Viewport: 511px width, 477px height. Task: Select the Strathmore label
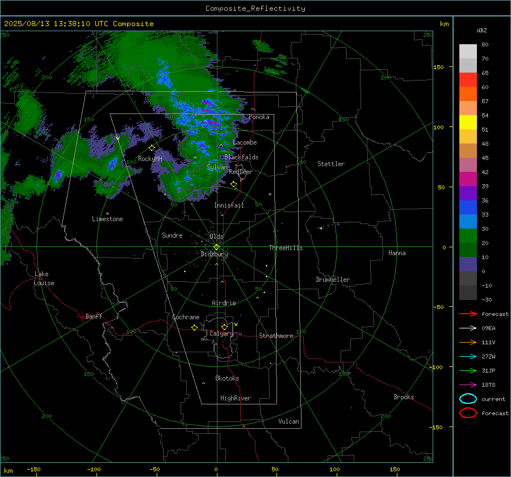(x=276, y=336)
